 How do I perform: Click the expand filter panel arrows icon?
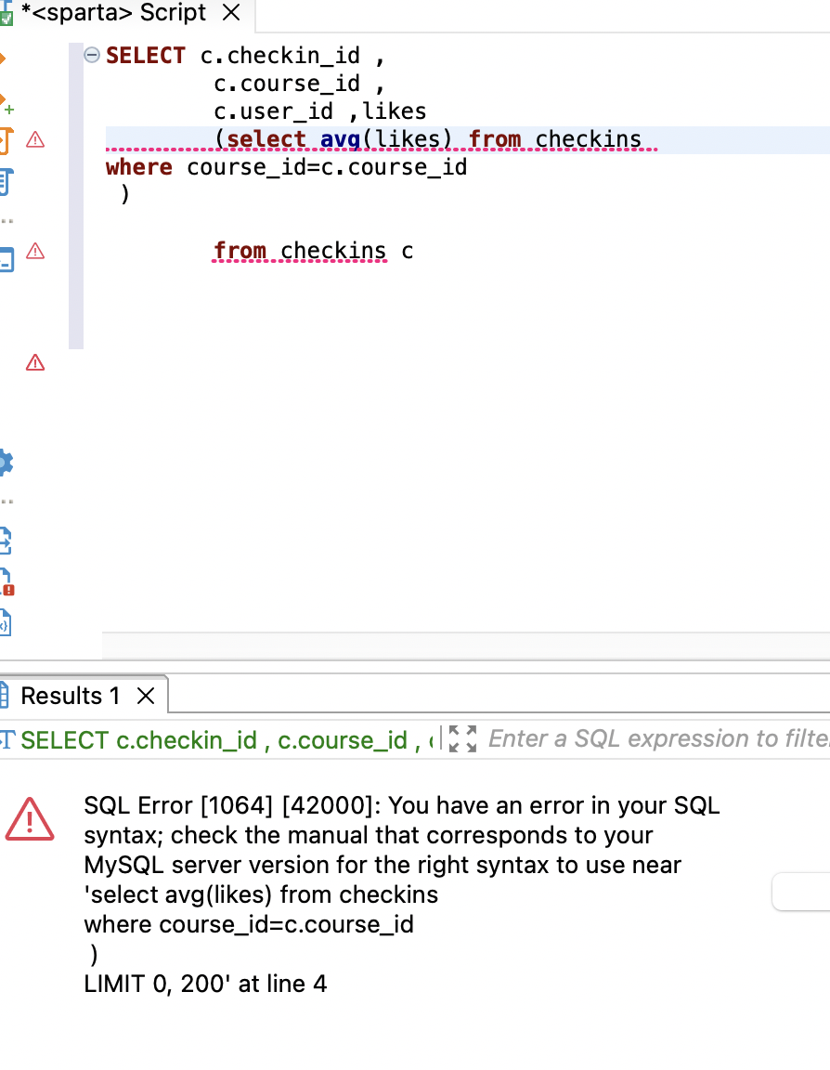(462, 739)
